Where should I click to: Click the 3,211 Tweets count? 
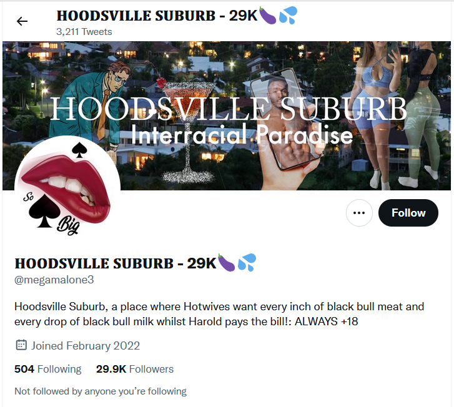click(84, 32)
